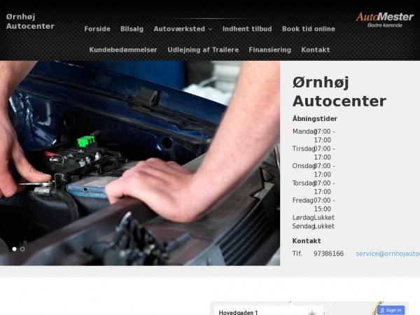The image size is (420, 315).
Task: Open the Indhent tilbud page
Action: click(246, 29)
